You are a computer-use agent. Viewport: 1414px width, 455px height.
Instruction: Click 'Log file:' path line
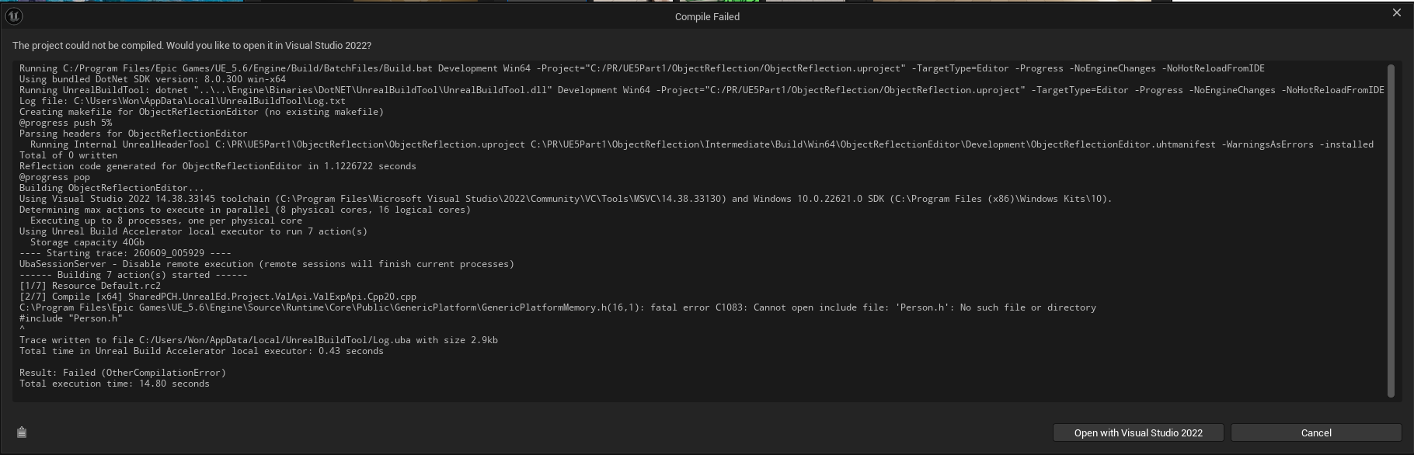click(x=183, y=101)
